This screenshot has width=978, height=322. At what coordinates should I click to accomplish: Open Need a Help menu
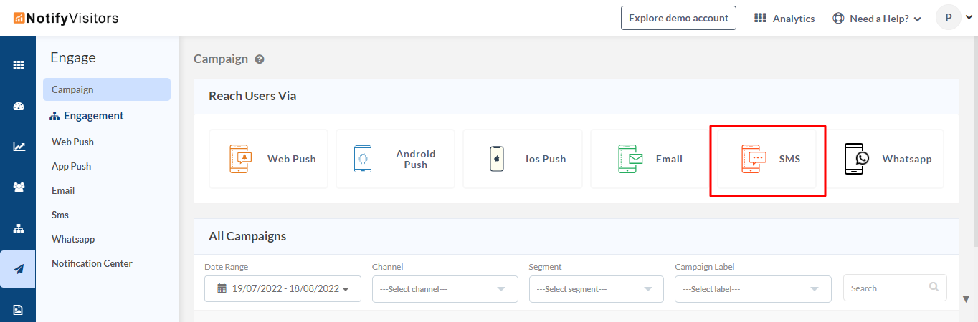click(x=877, y=19)
